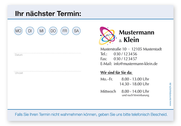Click the Tel. number 030 / 123456
This screenshot has width=181, height=126.
click(125, 54)
